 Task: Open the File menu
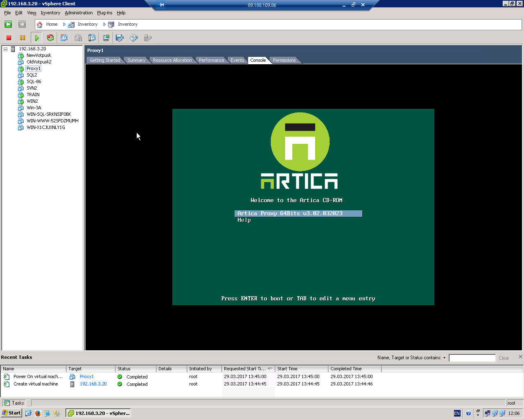click(x=7, y=13)
